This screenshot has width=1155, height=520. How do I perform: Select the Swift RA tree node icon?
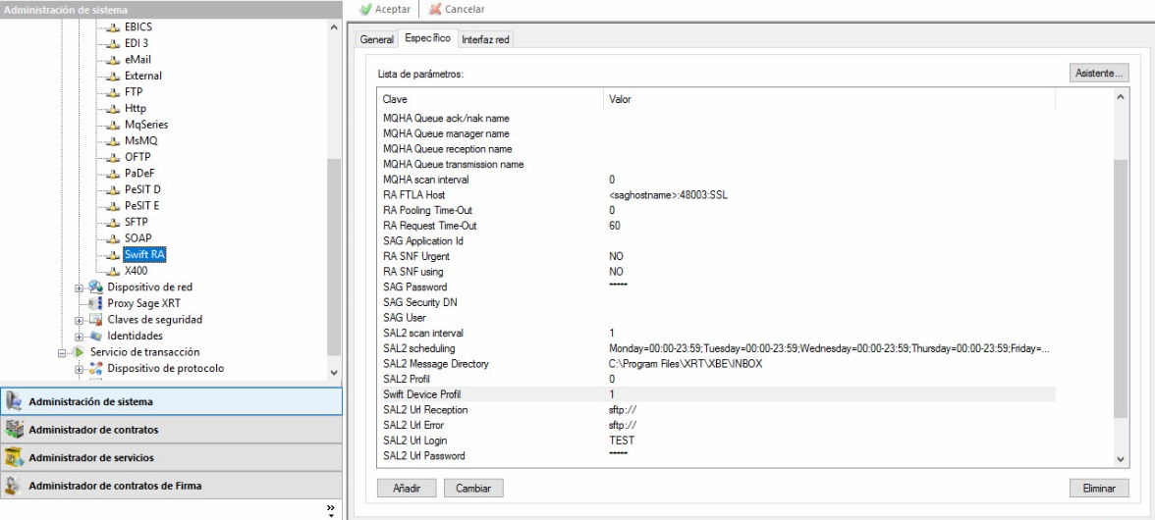point(112,255)
